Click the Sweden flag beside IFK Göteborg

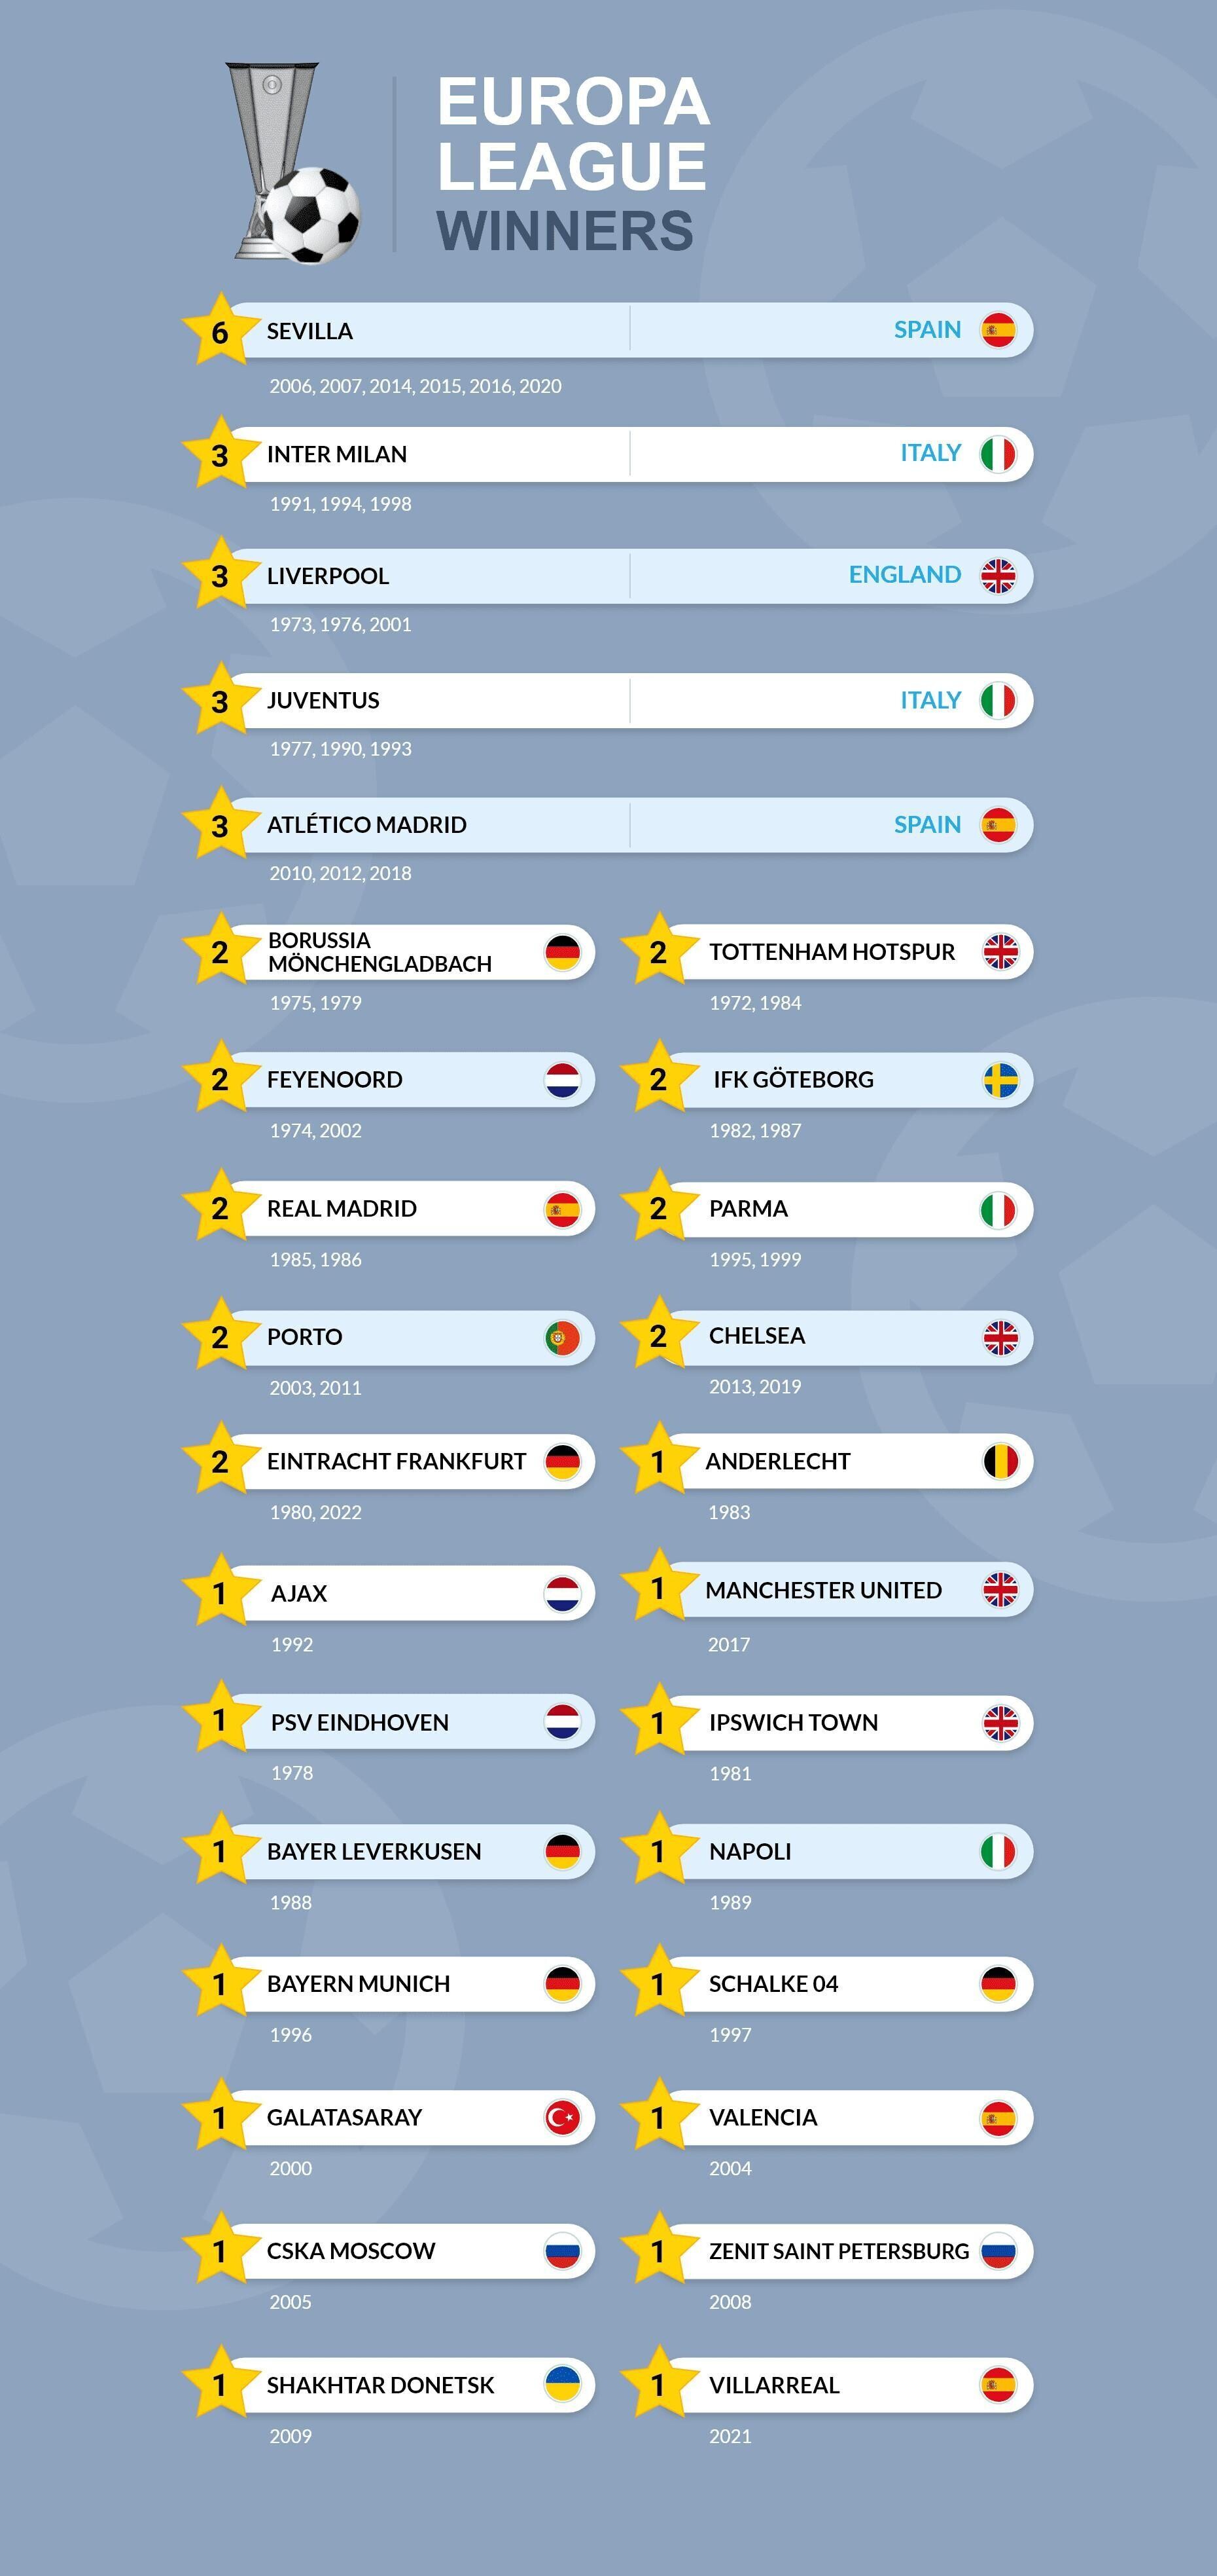pyautogui.click(x=1000, y=1080)
